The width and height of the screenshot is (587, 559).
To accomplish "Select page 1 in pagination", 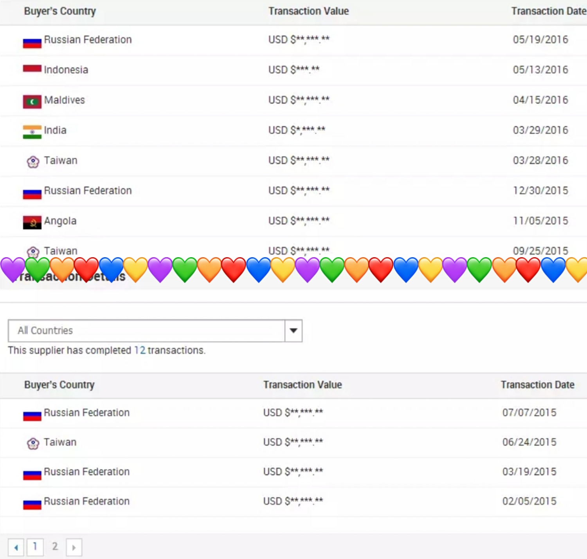I will (35, 546).
